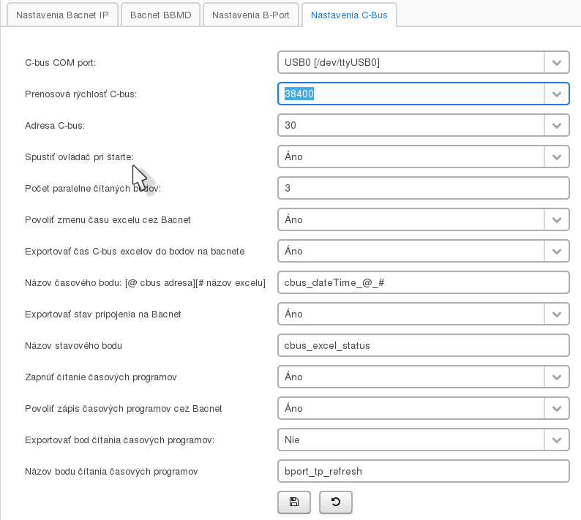Click the save (floppy disk) icon button
This screenshot has width=581, height=520.
pyautogui.click(x=294, y=502)
